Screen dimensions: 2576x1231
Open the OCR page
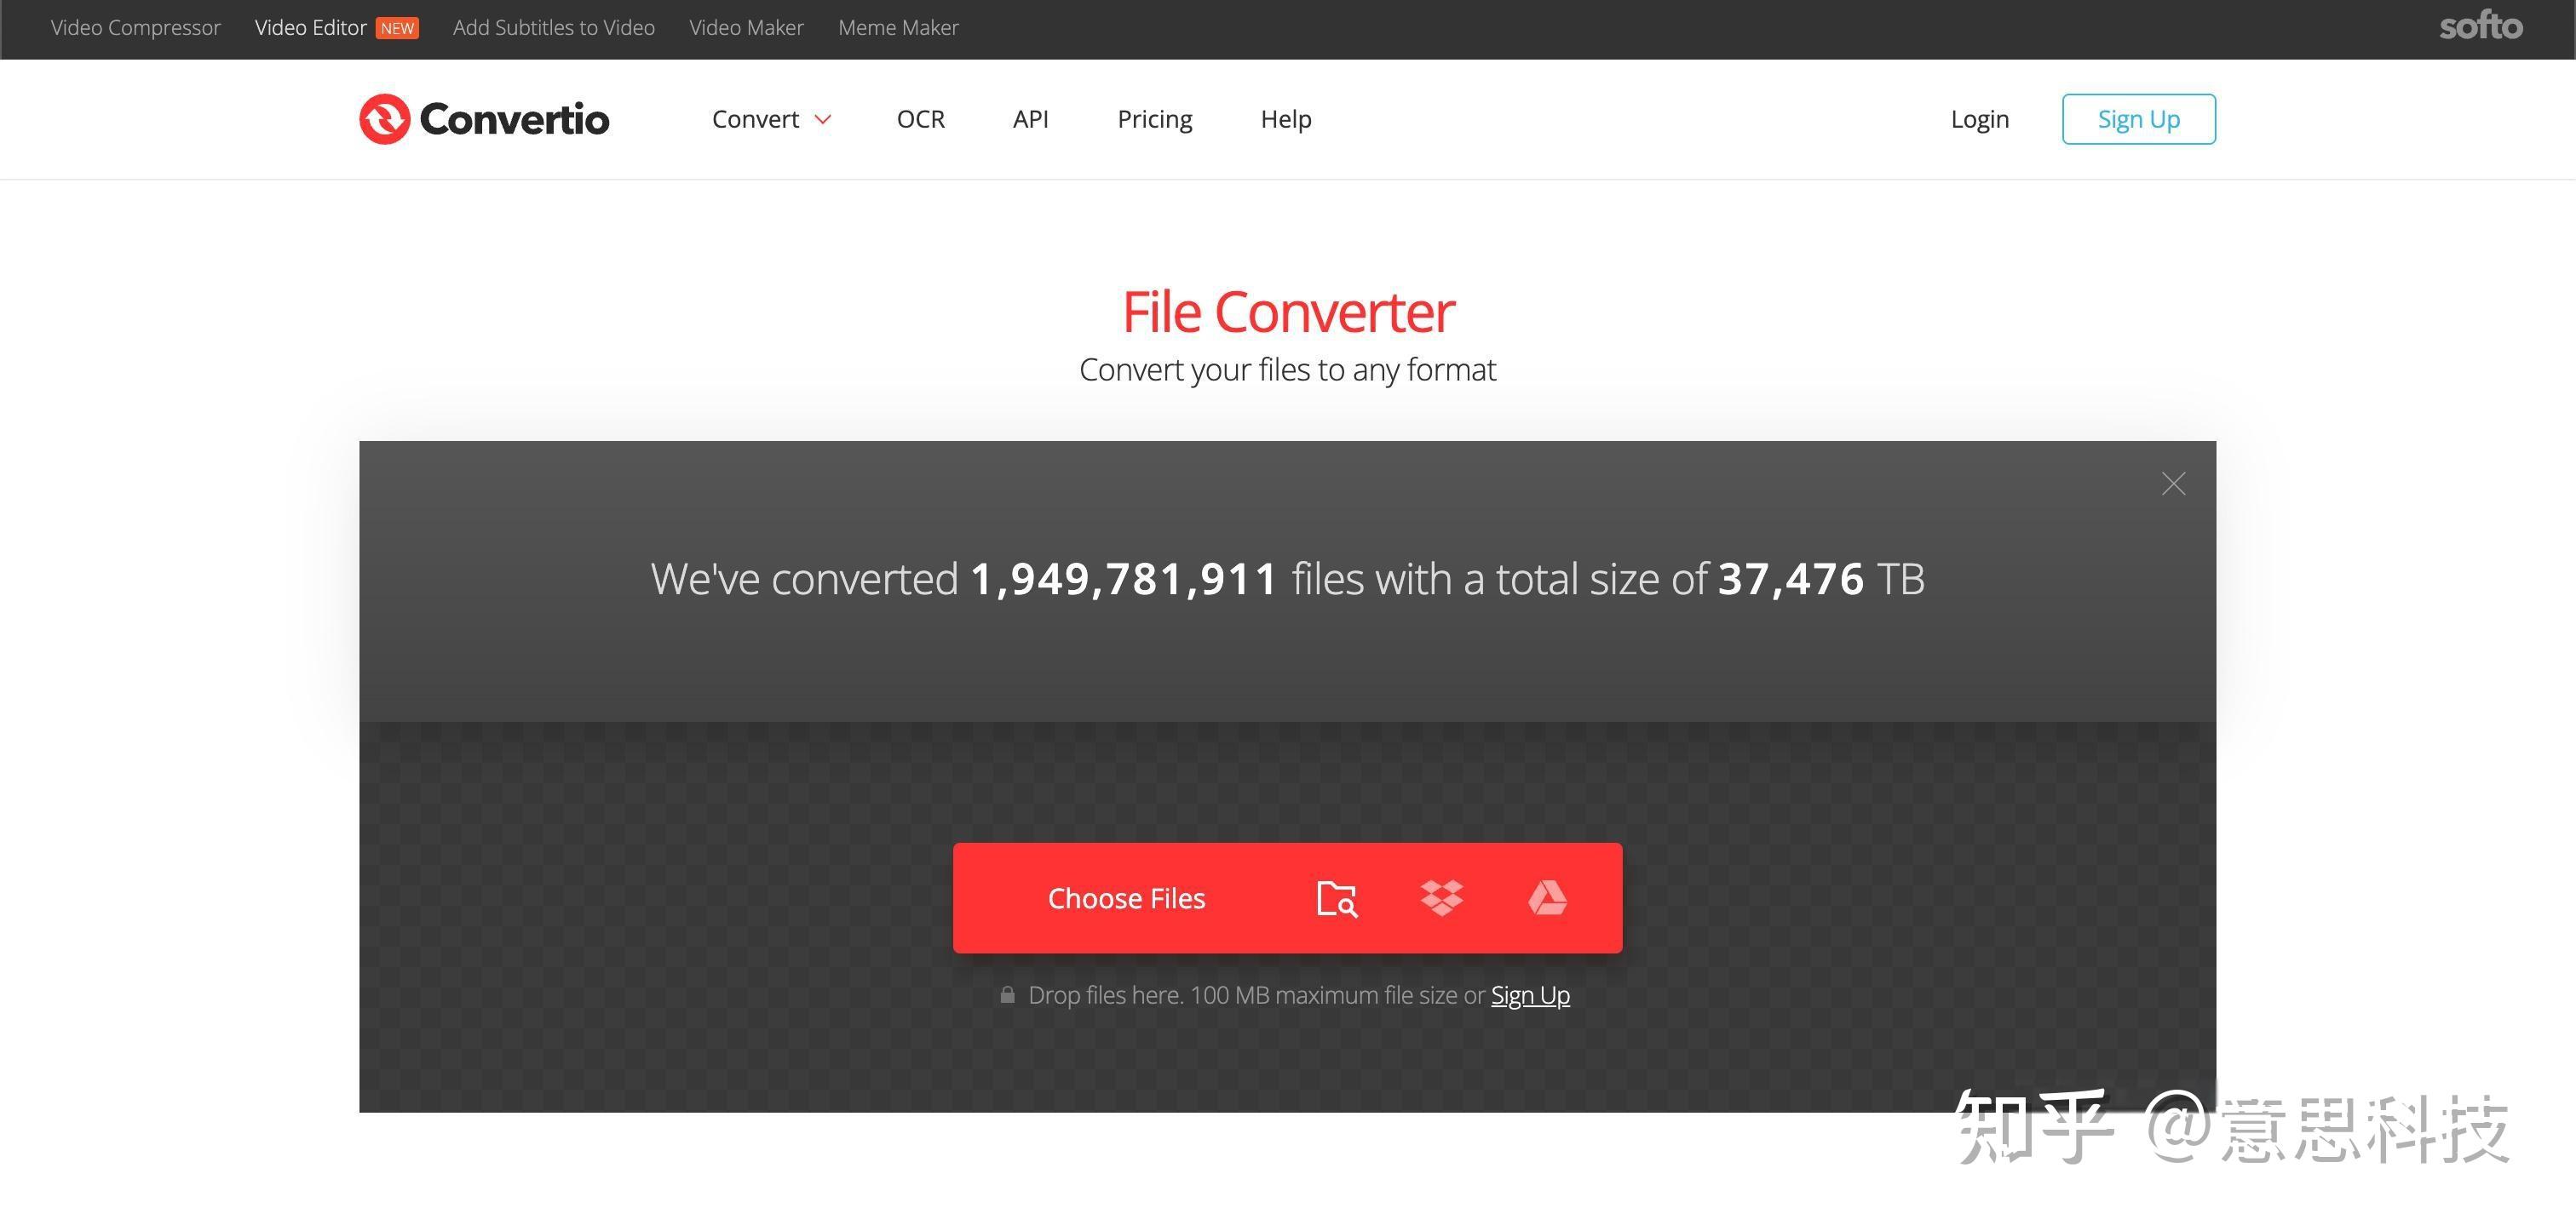click(x=920, y=119)
